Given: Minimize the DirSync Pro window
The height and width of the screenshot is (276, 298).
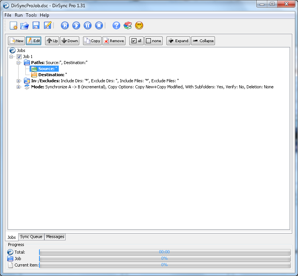Looking at the screenshot, I should pos(262,4).
